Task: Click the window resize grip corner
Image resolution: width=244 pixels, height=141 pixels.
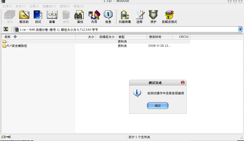Action: [x=241, y=137]
